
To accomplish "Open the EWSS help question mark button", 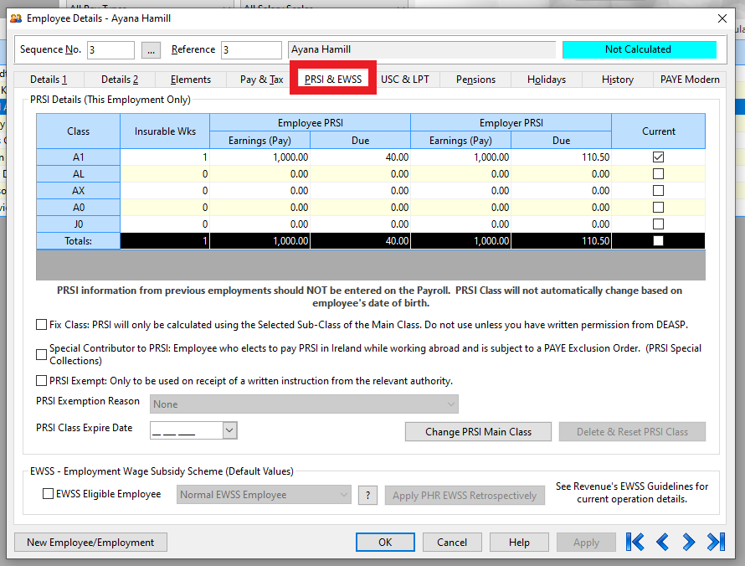I will pyautogui.click(x=367, y=495).
